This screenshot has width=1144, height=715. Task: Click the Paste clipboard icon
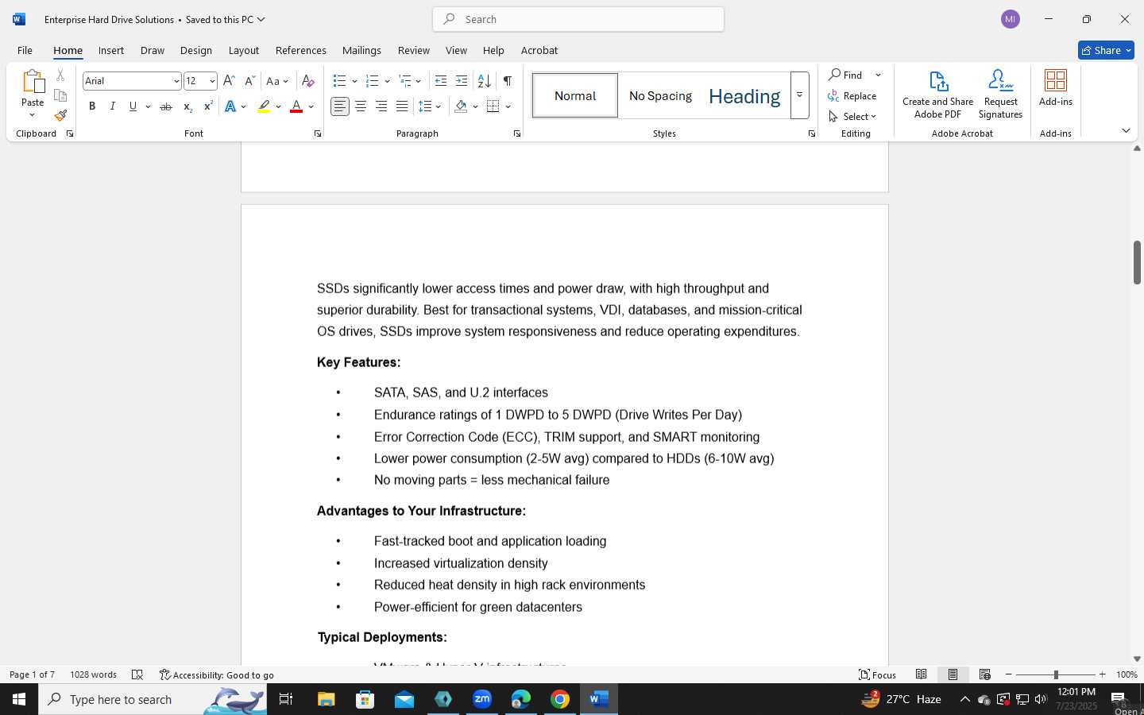(33, 81)
